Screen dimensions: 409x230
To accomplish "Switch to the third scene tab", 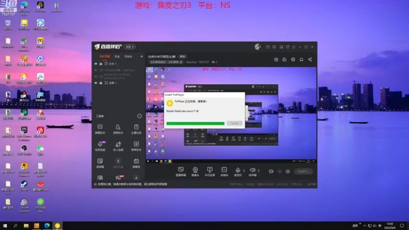I will (x=128, y=56).
